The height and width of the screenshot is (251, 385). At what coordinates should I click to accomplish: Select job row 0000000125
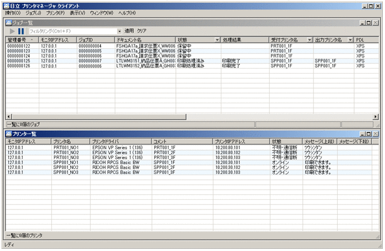[x=192, y=61]
